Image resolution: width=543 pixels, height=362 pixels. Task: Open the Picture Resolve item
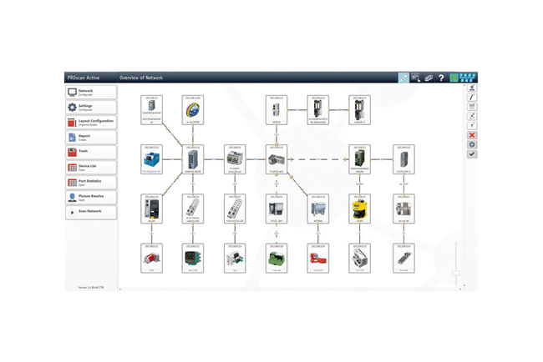click(x=91, y=198)
